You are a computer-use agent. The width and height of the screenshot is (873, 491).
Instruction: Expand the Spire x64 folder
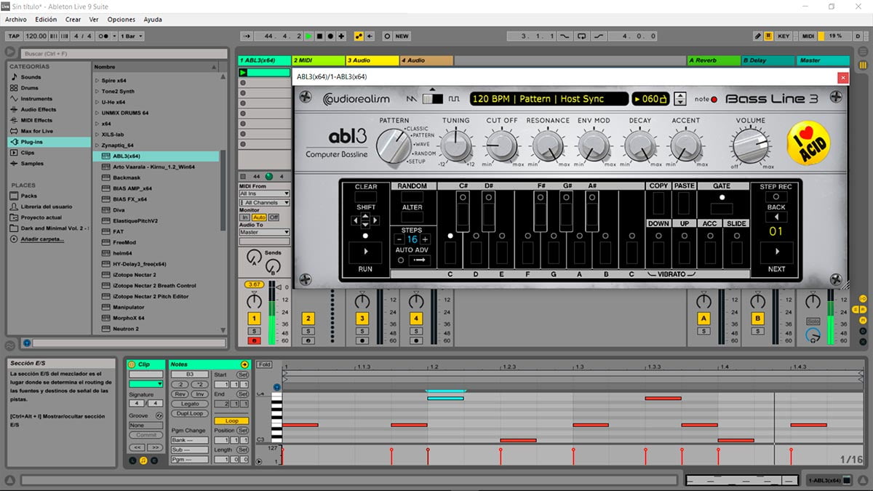[97, 80]
